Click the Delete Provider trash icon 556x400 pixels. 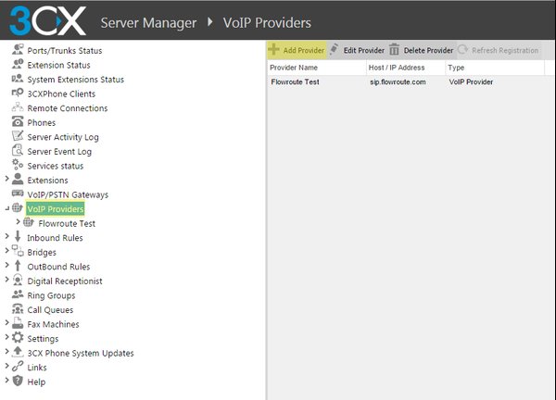pyautogui.click(x=394, y=50)
